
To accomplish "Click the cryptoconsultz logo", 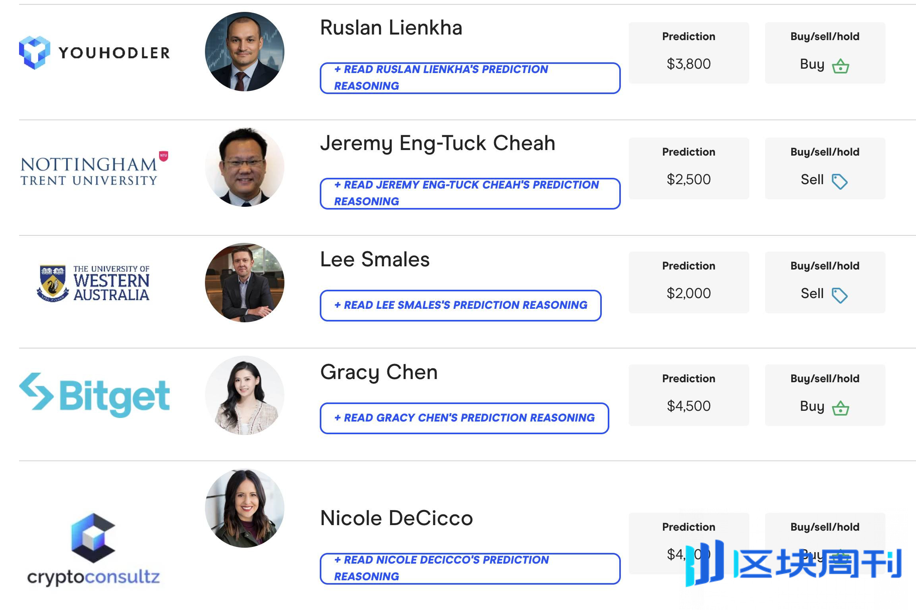I will (x=93, y=550).
